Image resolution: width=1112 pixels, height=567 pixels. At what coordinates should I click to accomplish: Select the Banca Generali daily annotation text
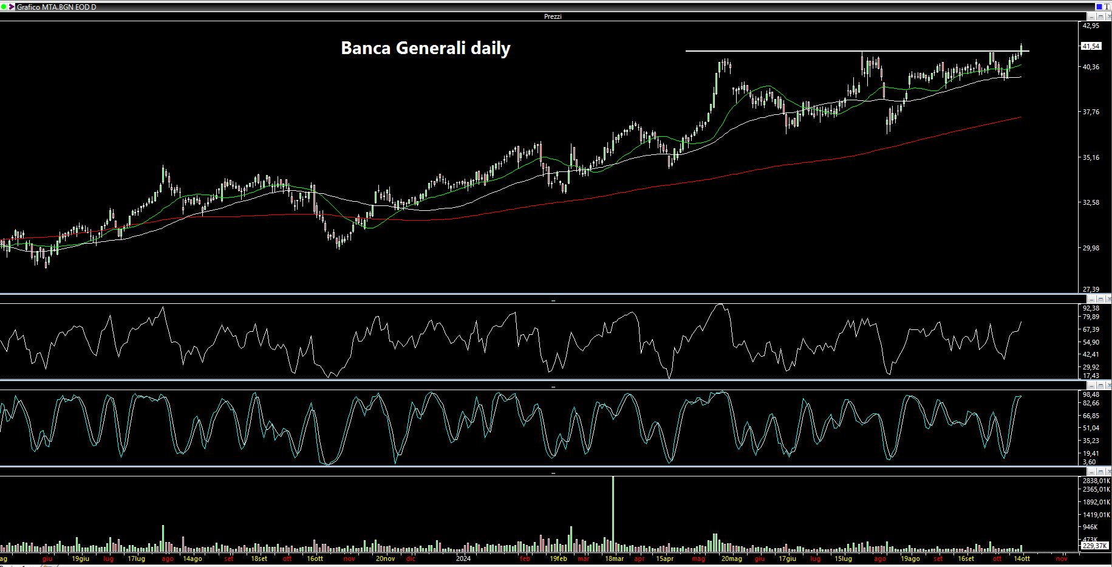426,48
